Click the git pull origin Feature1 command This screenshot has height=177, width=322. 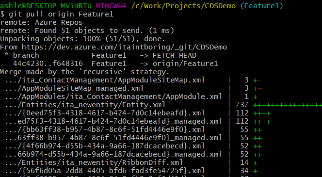61,14
